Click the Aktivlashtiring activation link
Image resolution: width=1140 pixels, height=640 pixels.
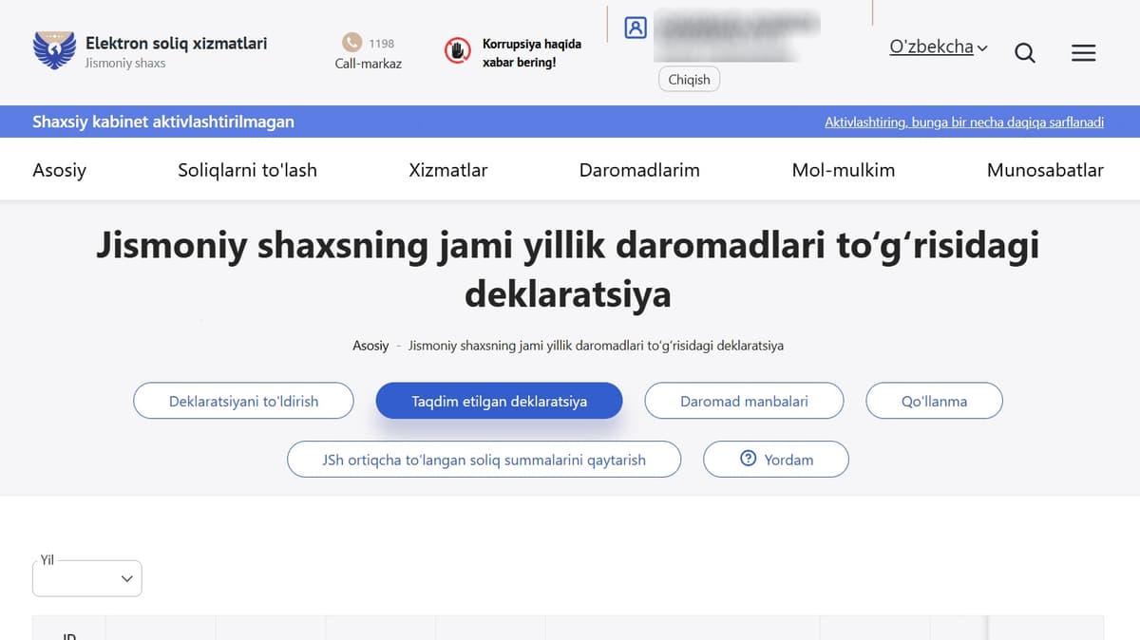[964, 122]
